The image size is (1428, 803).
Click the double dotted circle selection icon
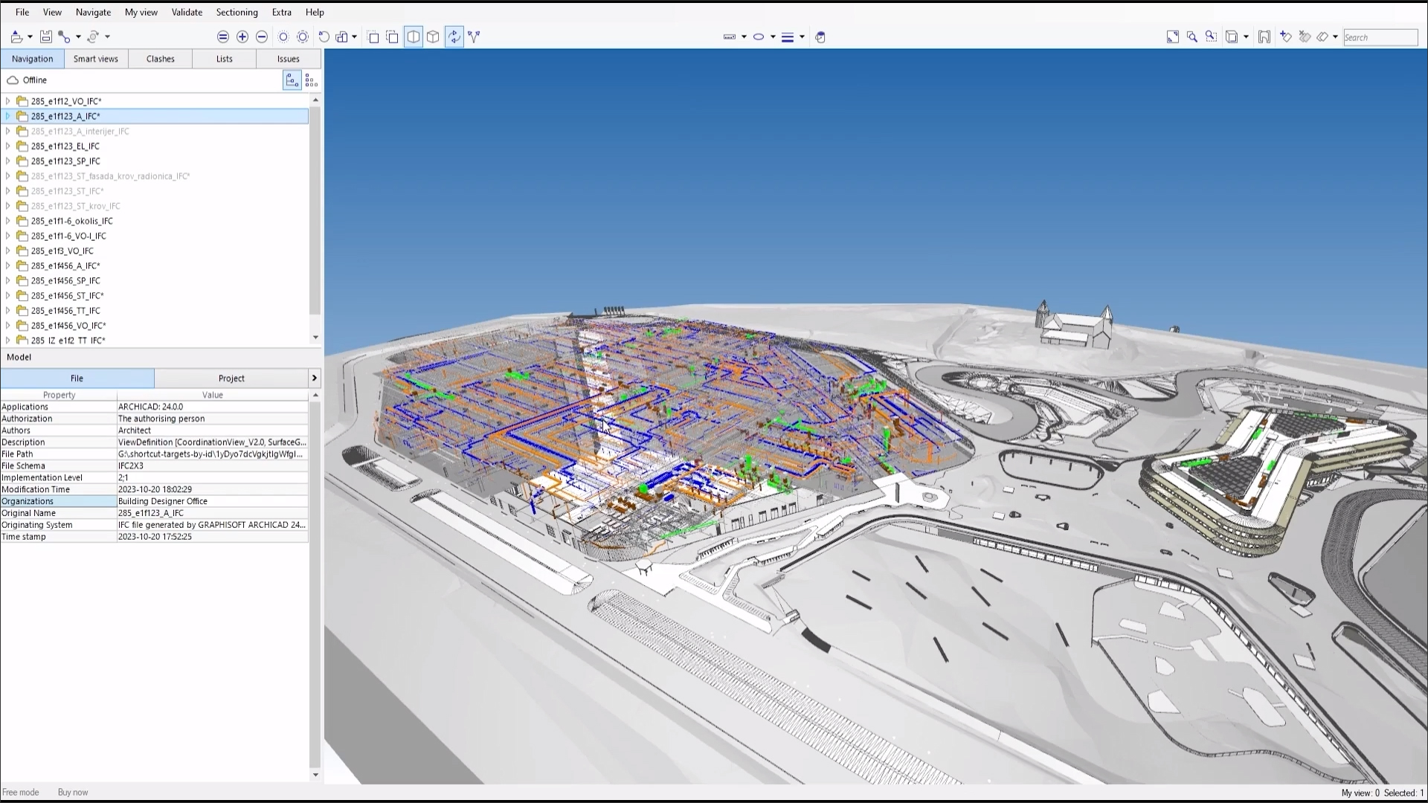click(303, 37)
